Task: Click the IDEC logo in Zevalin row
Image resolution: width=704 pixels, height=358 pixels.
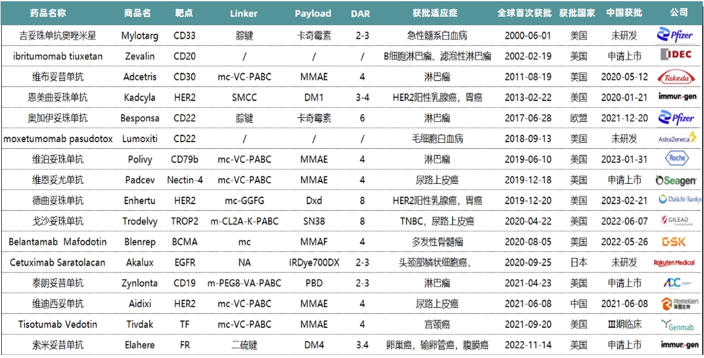Action: click(676, 55)
